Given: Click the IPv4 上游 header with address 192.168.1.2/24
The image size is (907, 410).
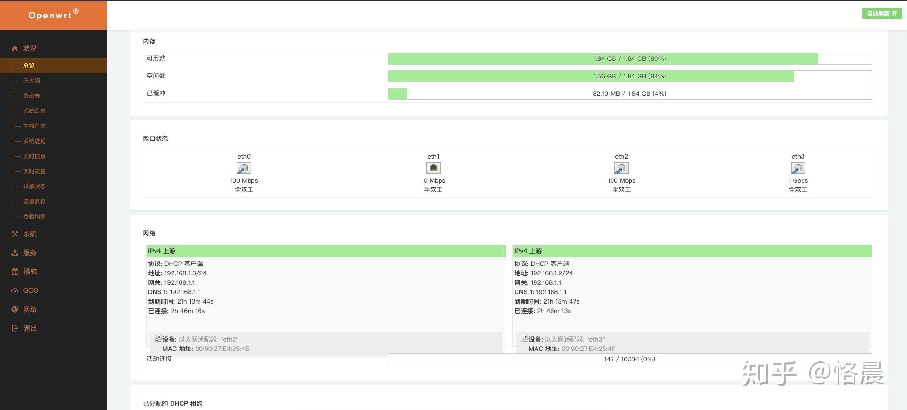Looking at the screenshot, I should coord(692,251).
